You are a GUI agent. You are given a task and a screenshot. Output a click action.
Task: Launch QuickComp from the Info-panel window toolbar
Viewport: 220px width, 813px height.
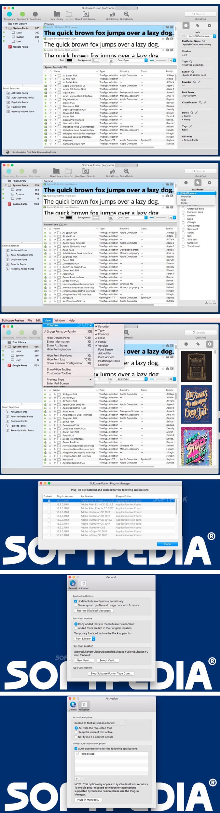(x=112, y=14)
